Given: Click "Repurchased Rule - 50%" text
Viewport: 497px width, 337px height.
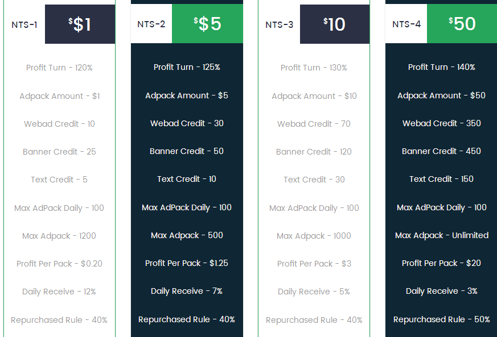Looking at the screenshot, I should point(442,319).
